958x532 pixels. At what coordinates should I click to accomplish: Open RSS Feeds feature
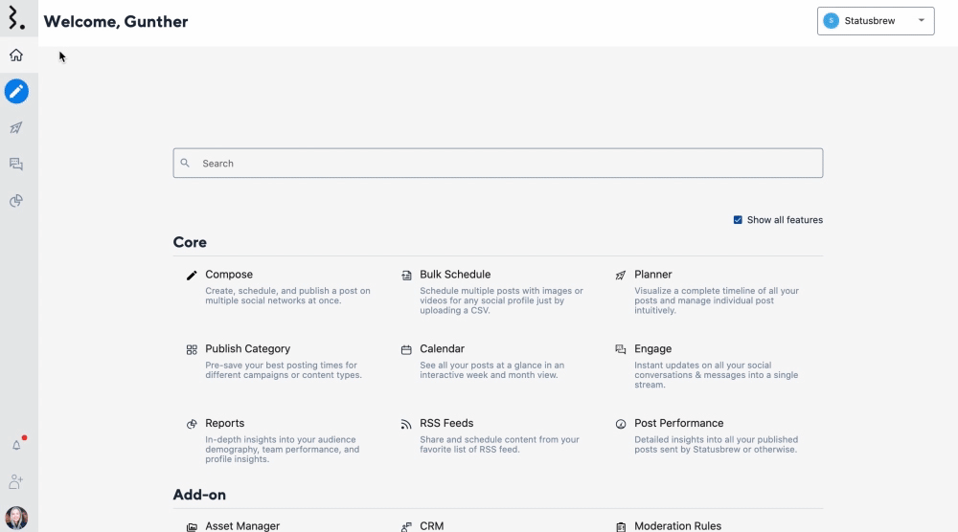[x=446, y=423]
